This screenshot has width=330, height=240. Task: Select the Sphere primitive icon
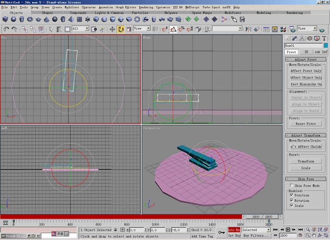point(14,20)
